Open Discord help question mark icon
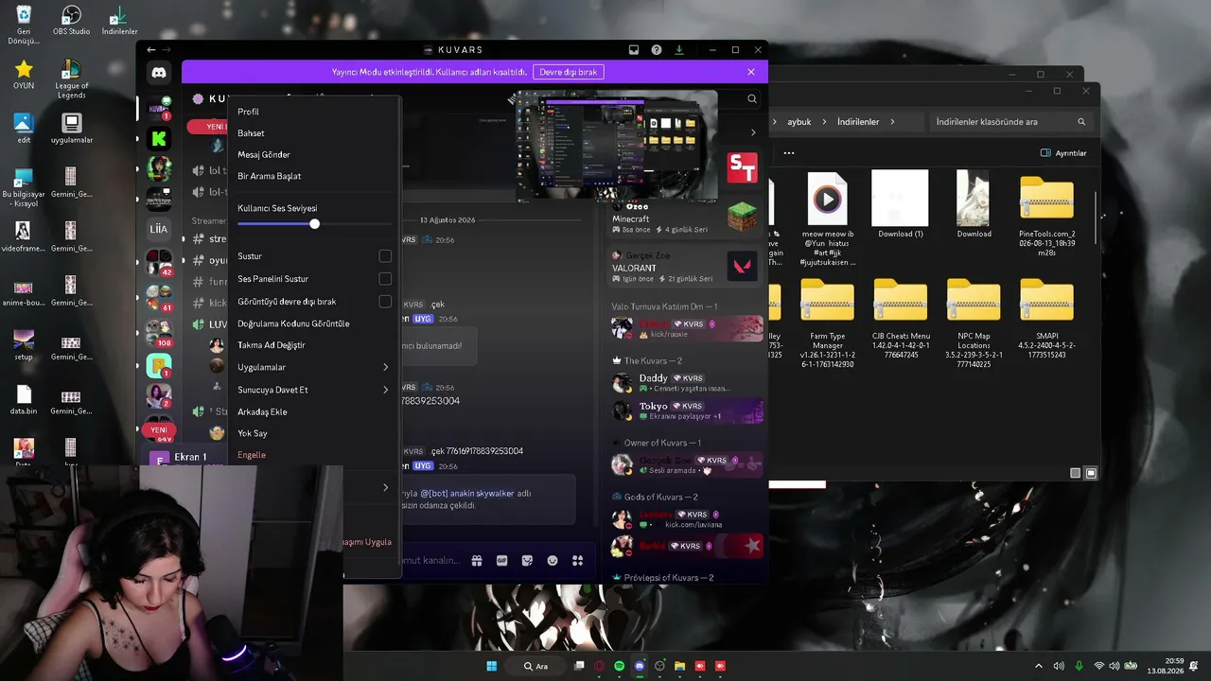This screenshot has width=1211, height=681. (657, 50)
